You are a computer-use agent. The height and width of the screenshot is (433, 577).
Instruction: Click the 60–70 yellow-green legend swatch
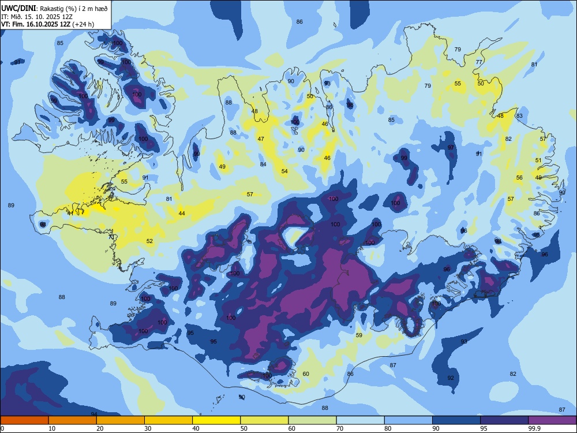(312, 420)
